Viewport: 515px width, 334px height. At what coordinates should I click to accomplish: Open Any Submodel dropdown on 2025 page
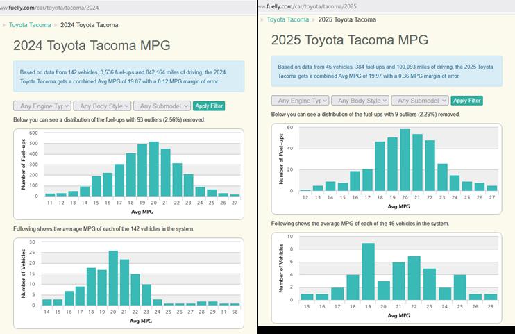pos(420,101)
